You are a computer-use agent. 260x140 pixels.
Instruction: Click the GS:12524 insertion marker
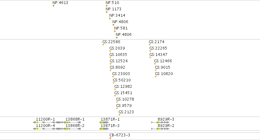click(111, 64)
